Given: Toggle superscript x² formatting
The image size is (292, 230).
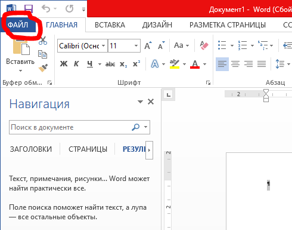Looking at the screenshot, I should [x=136, y=64].
